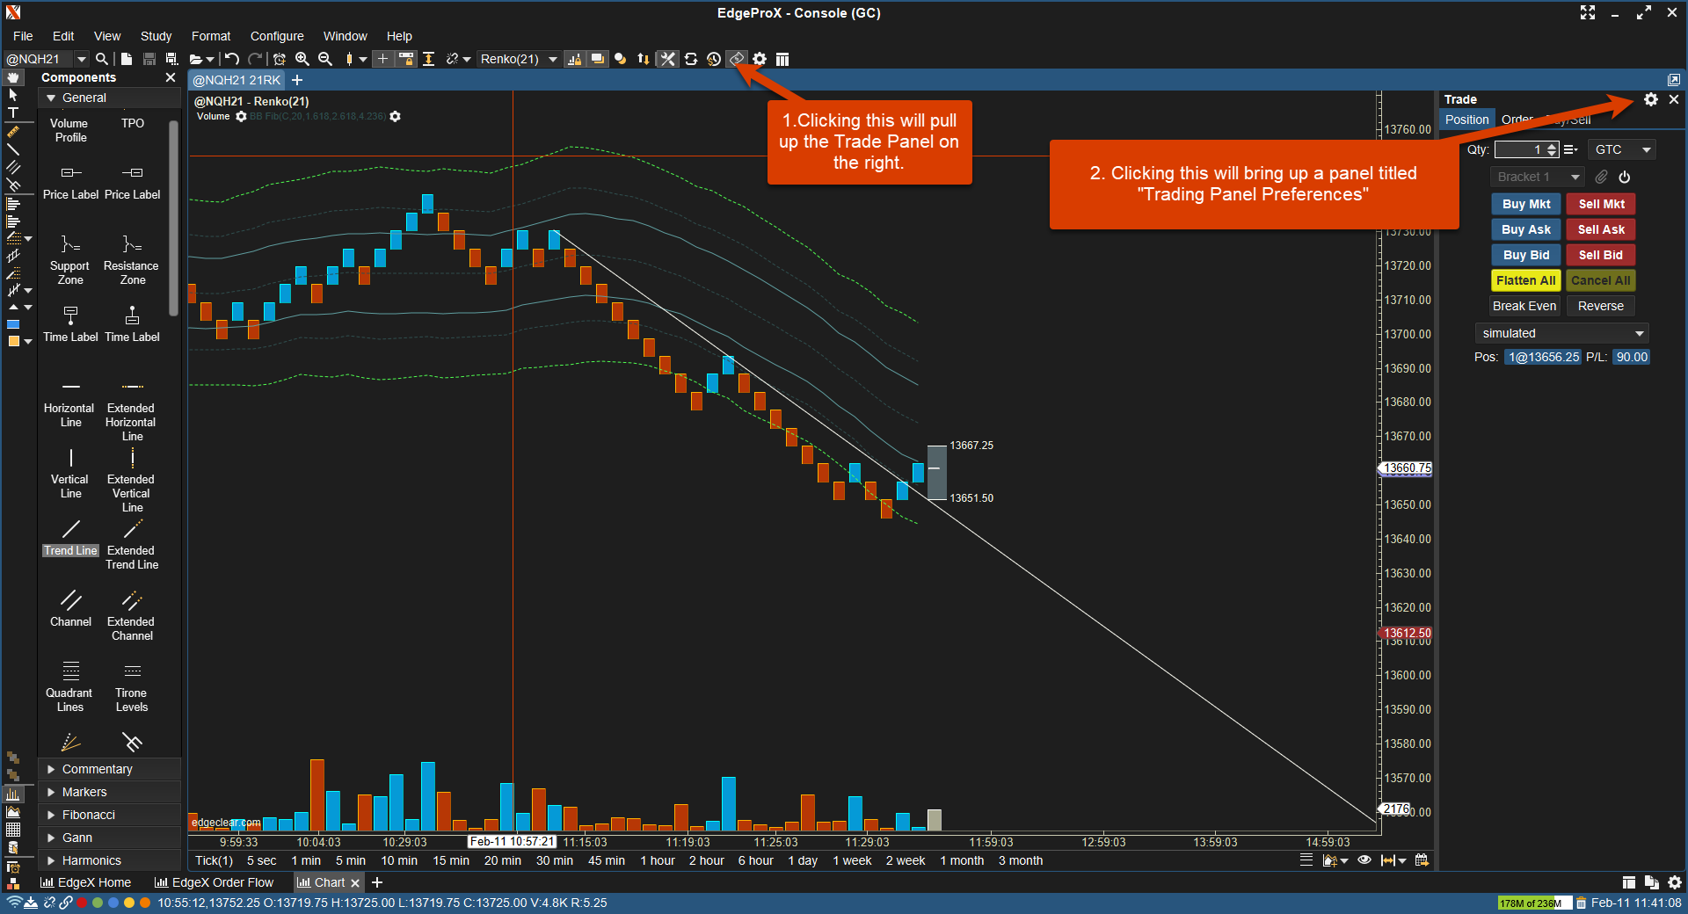Click the symbol search magnifier icon

(102, 59)
